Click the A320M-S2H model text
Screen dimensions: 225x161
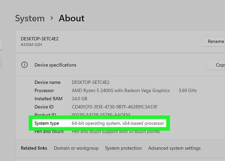31,45
